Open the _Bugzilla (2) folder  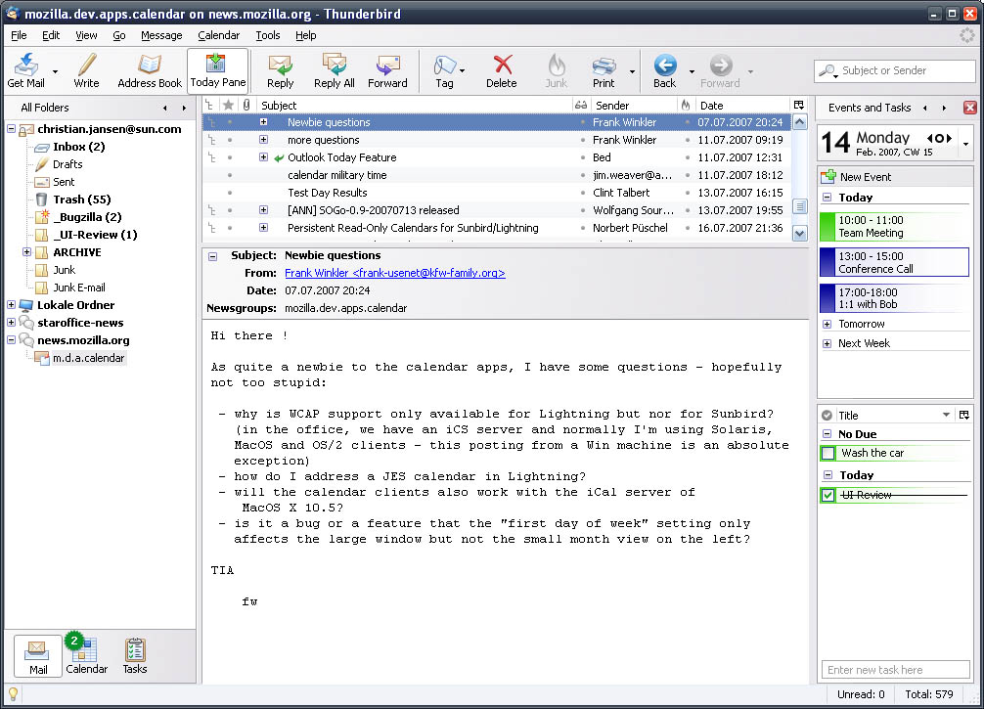coord(87,217)
